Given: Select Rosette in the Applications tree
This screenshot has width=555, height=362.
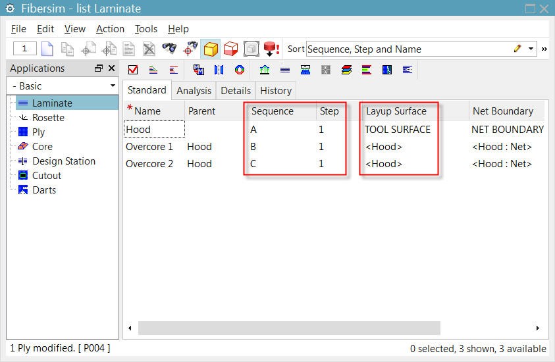Looking at the screenshot, I should pyautogui.click(x=48, y=118).
